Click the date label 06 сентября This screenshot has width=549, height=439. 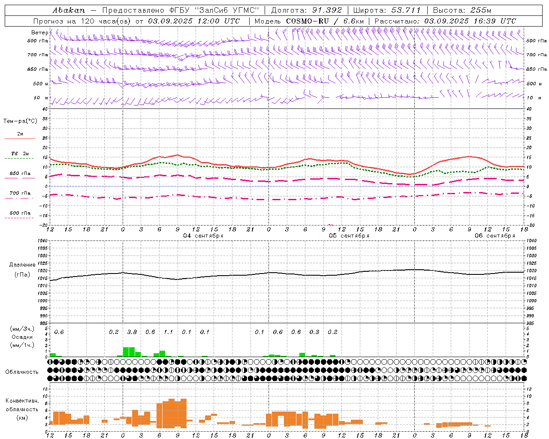pyautogui.click(x=495, y=236)
